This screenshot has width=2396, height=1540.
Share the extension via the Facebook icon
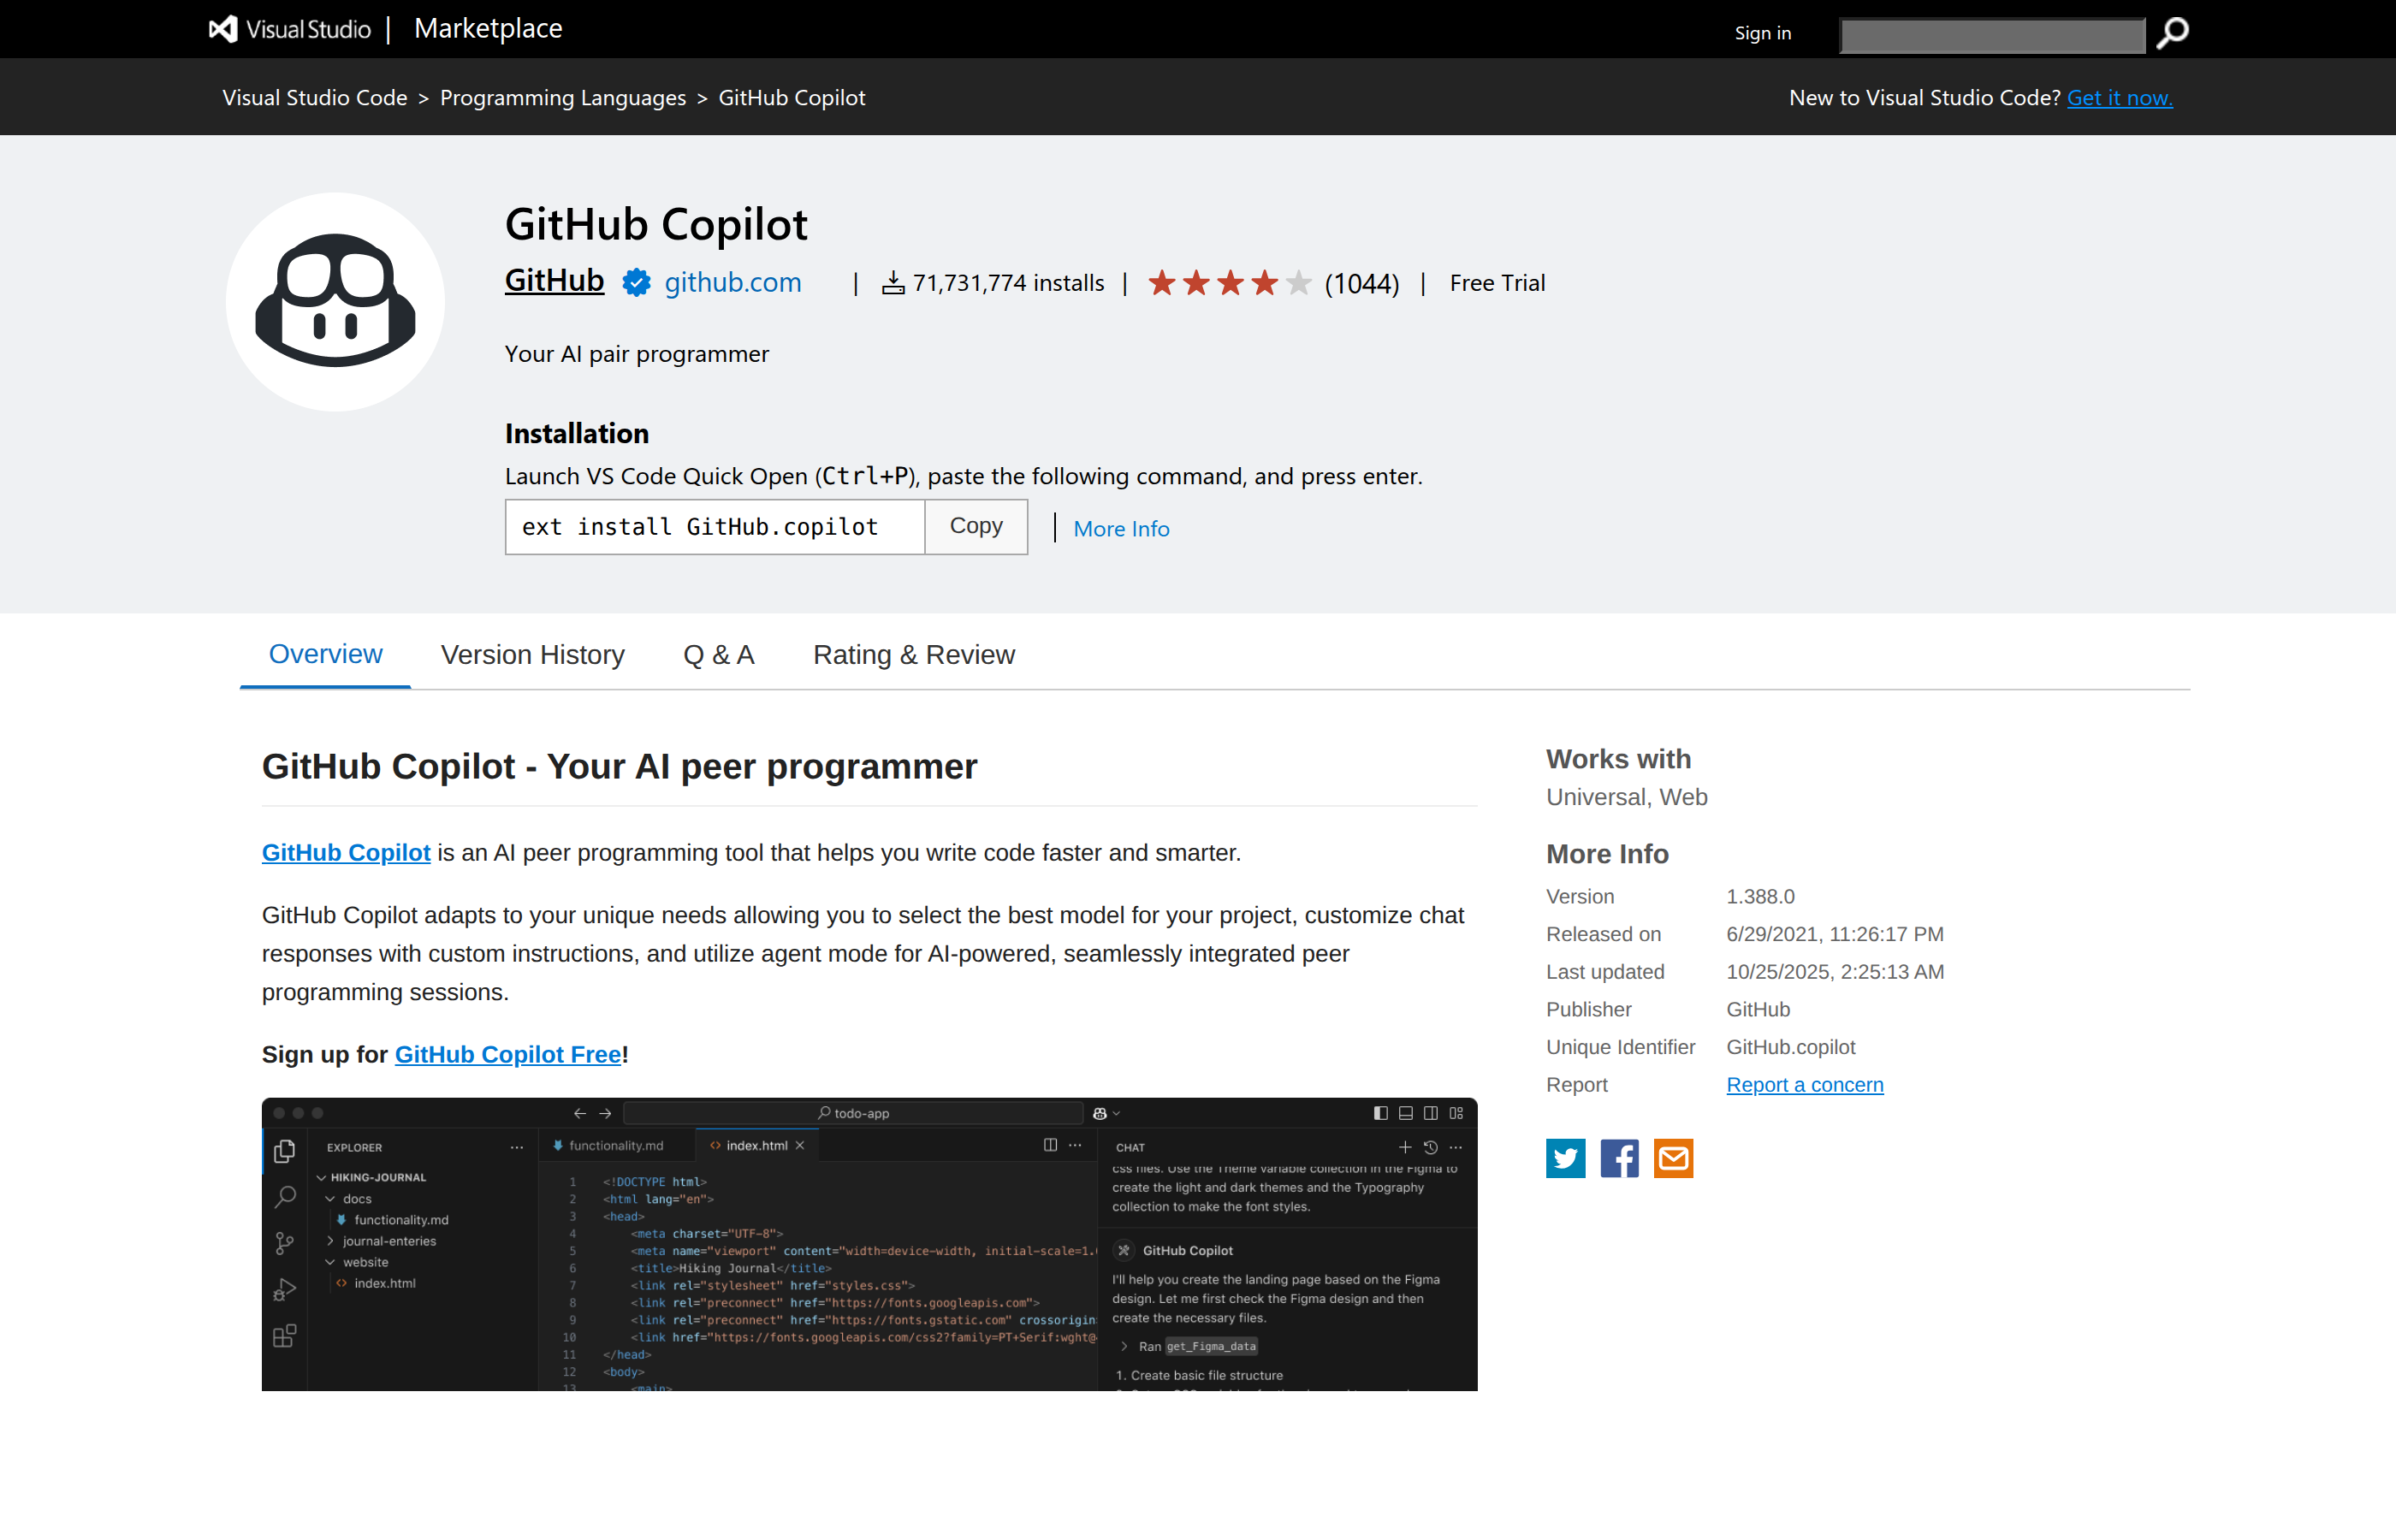tap(1619, 1158)
